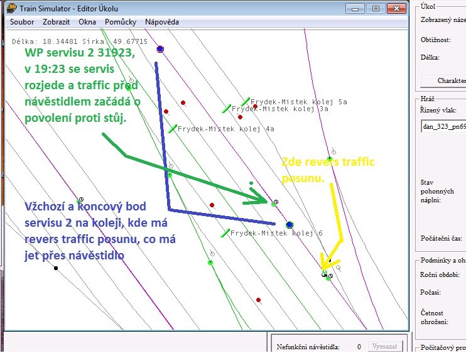Open the Okna menu
The width and height of the screenshot is (466, 353).
pyautogui.click(x=87, y=21)
